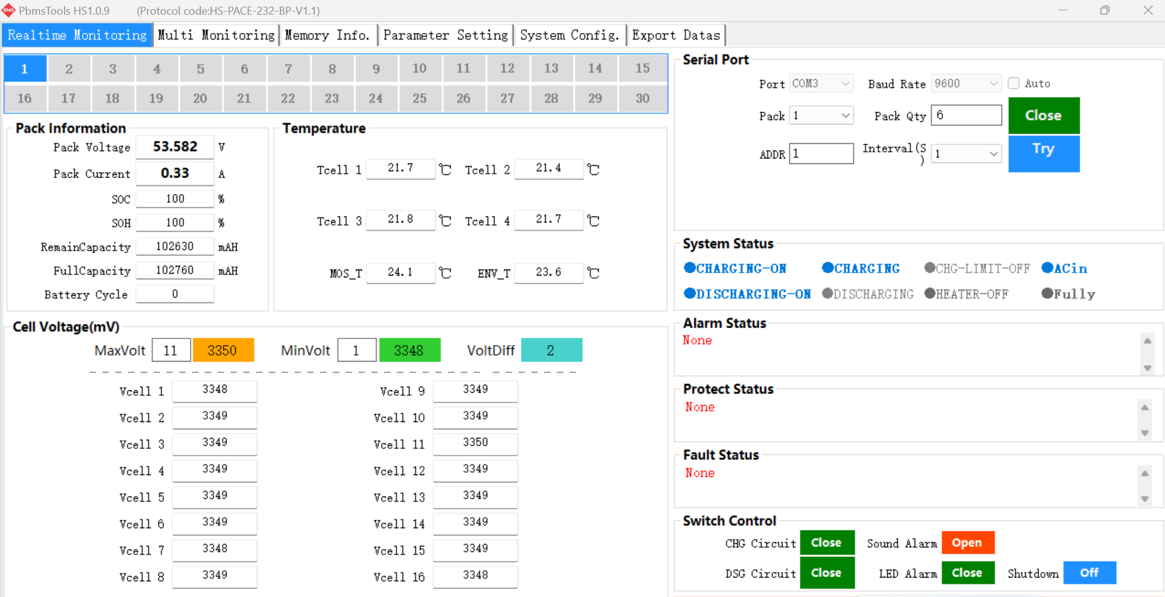The height and width of the screenshot is (597, 1165).
Task: Toggle LED Alarm Close switch
Action: click(967, 573)
